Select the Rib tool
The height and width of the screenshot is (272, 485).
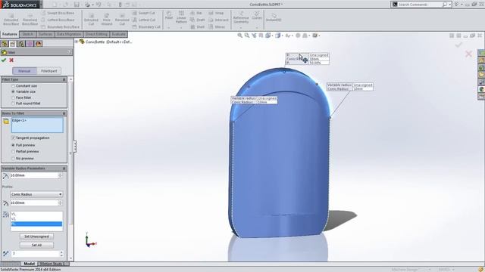coord(196,13)
